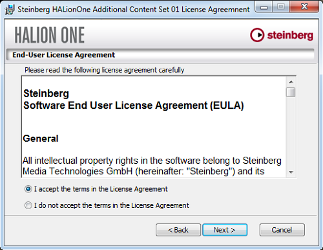Click the license scrollbar thumb

click(291, 93)
